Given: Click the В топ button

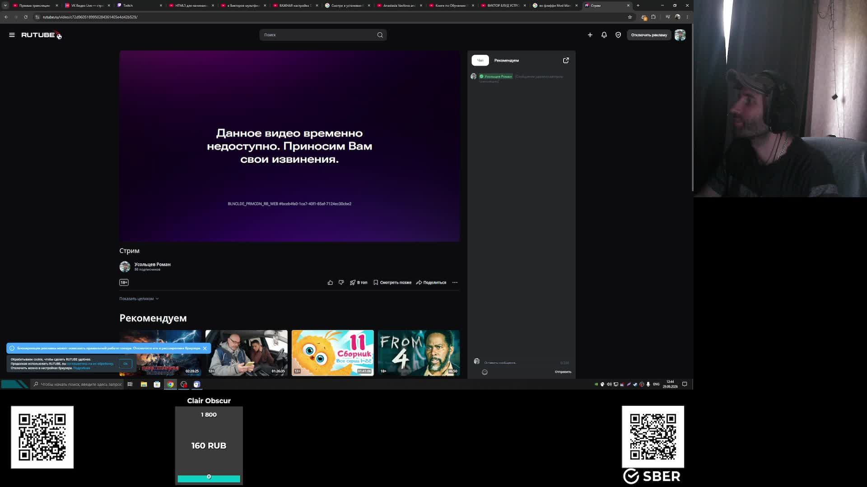Looking at the screenshot, I should (x=359, y=283).
